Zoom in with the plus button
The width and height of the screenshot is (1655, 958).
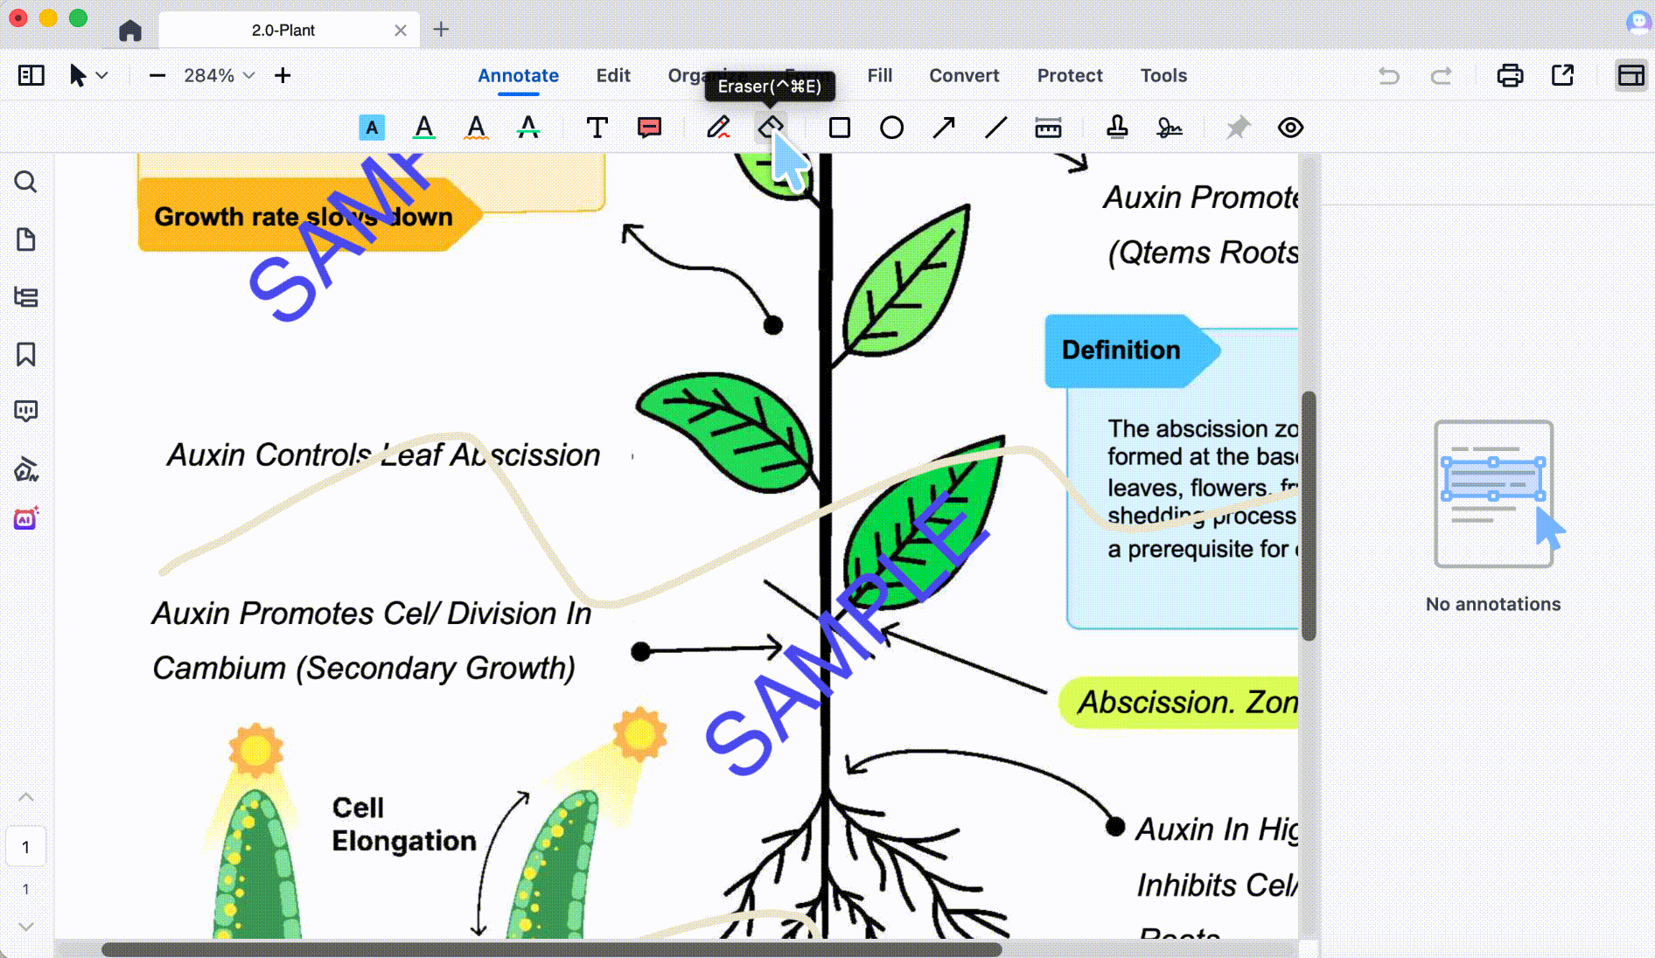283,75
